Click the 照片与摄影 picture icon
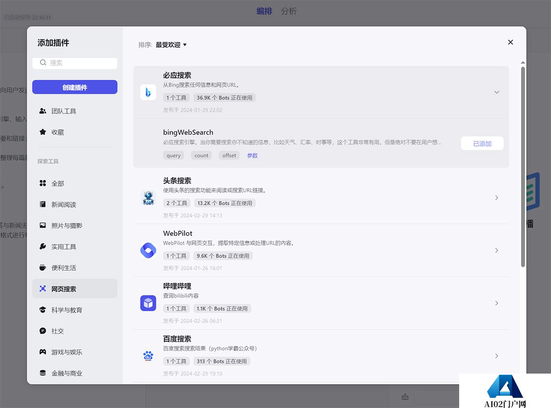This screenshot has height=408, width=551. point(43,226)
